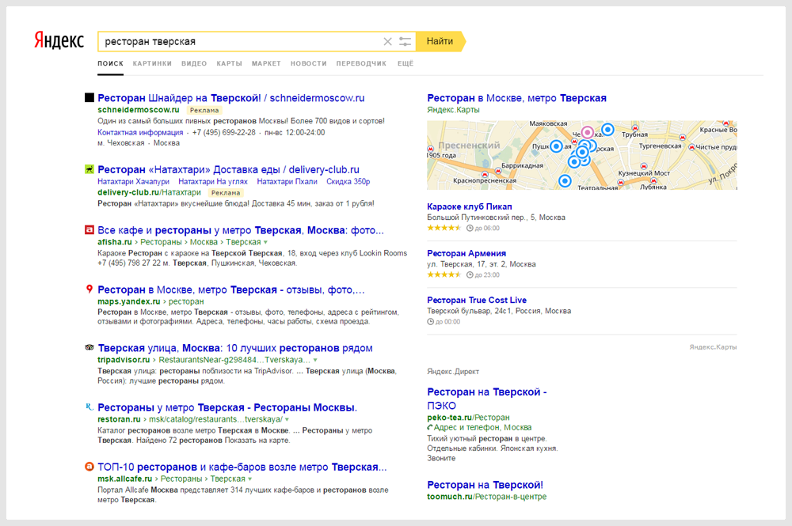Click peko-tea.ru/Ресторан green URL
The width and height of the screenshot is (792, 526).
click(x=468, y=418)
